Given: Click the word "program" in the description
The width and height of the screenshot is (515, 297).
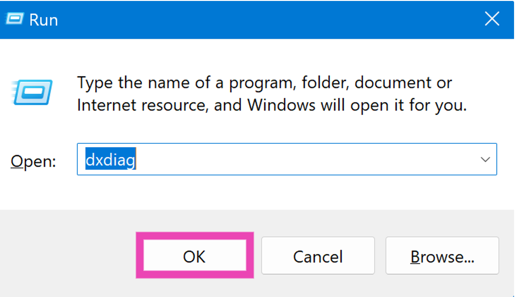Looking at the screenshot, I should 258,84.
